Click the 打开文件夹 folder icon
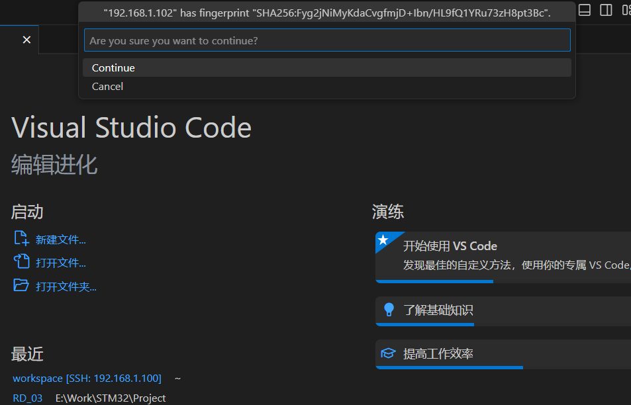 tap(21, 285)
